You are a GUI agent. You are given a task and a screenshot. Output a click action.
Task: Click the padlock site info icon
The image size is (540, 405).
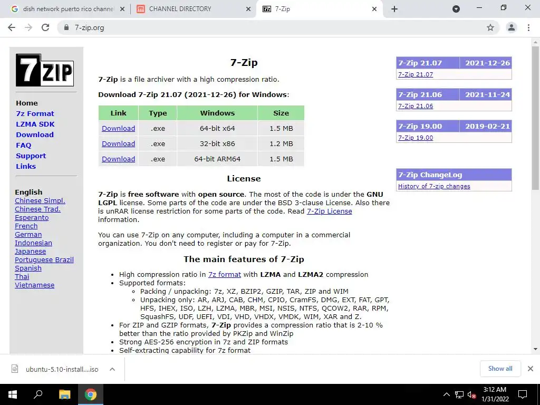click(66, 27)
